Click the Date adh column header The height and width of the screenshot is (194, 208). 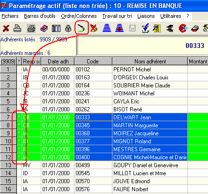tap(58, 62)
